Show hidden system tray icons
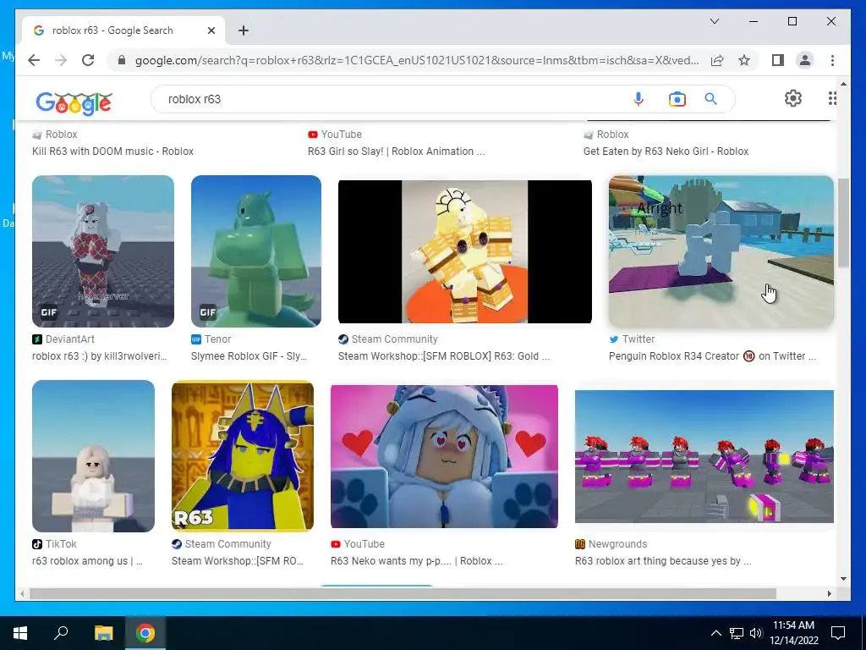 715,633
